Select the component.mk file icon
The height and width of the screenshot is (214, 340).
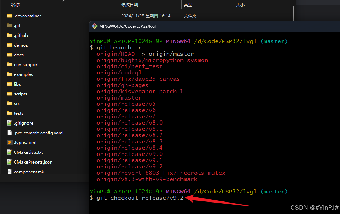pos(9,172)
